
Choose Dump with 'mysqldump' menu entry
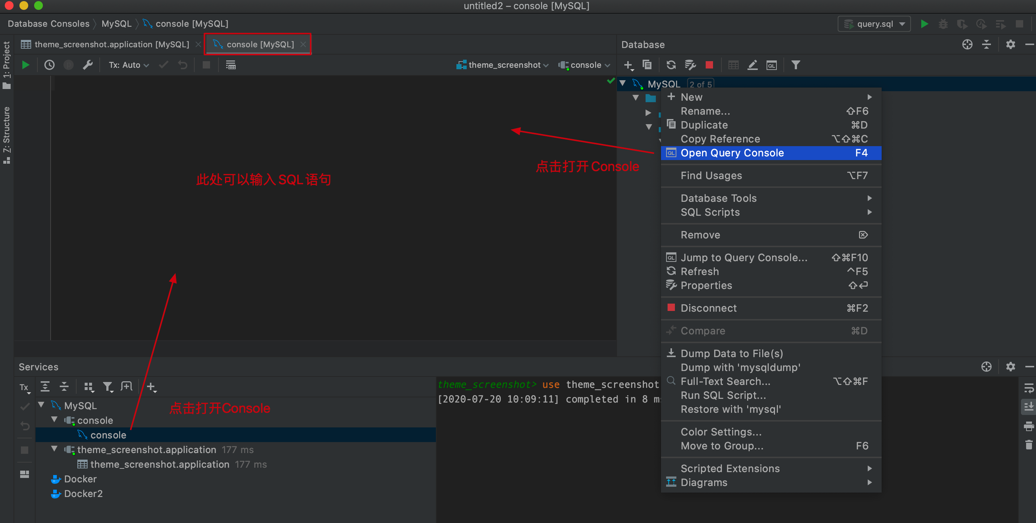click(x=771, y=368)
